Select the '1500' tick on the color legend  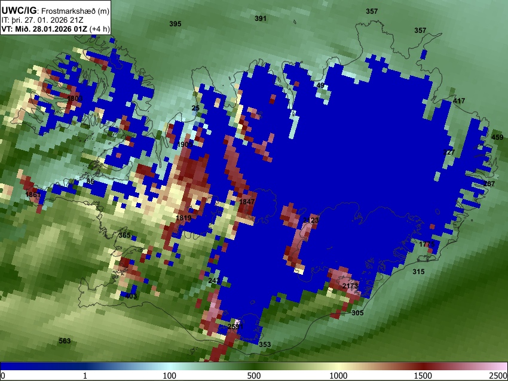[423, 376]
